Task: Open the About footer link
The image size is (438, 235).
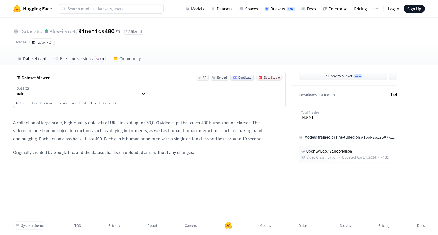Action: click(x=152, y=225)
